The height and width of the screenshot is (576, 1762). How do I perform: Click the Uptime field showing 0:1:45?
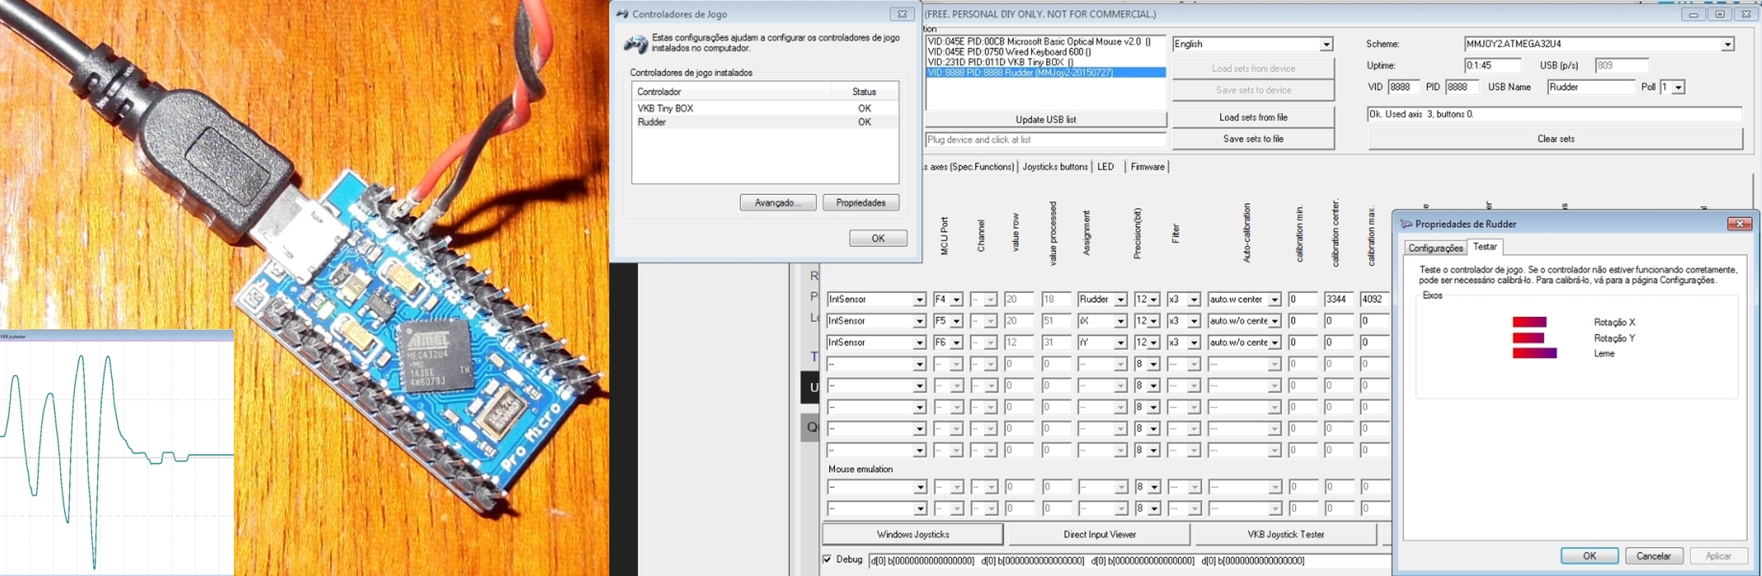(x=1492, y=66)
